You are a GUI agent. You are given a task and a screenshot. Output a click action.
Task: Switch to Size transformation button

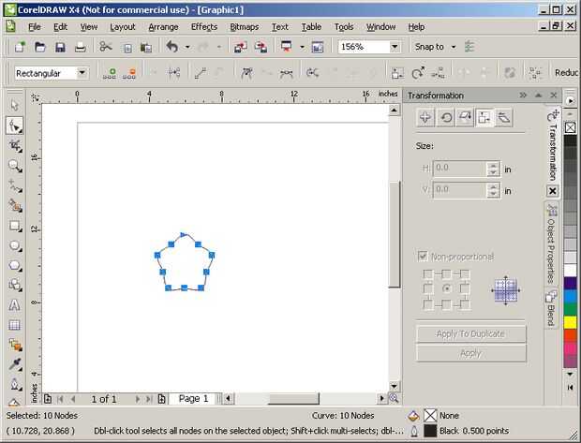pyautogui.click(x=484, y=118)
